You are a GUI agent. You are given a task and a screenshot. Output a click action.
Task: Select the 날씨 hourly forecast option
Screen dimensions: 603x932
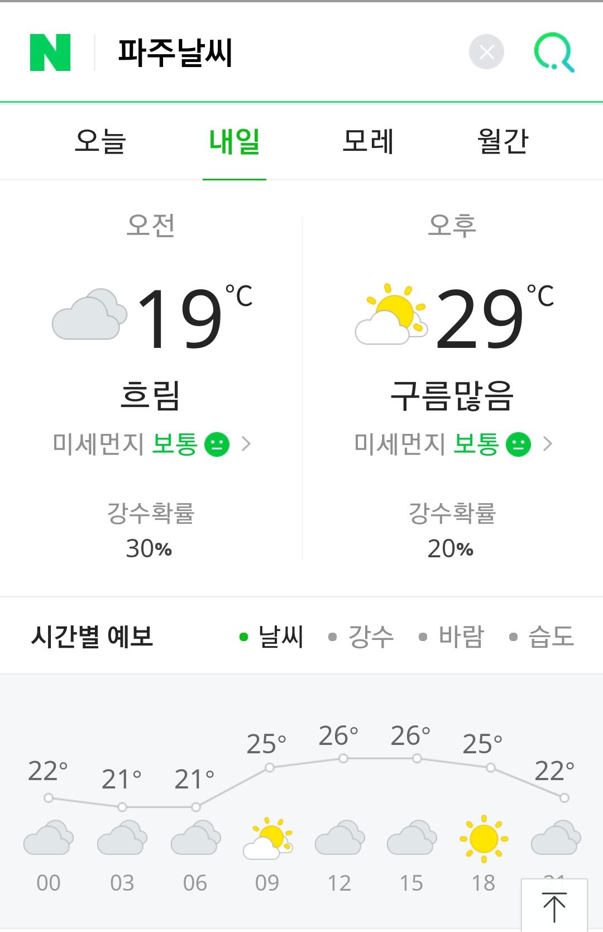click(x=271, y=637)
